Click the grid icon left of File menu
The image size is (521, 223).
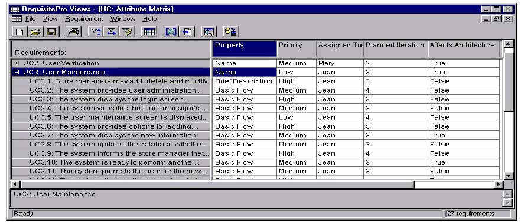coord(17,19)
